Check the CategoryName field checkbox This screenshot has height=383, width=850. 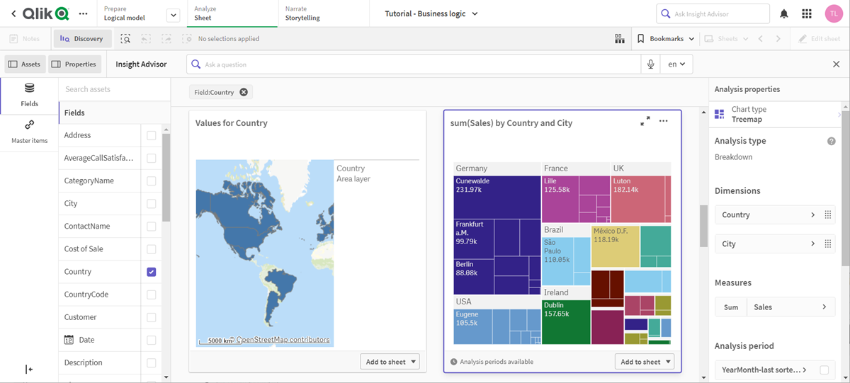(x=152, y=181)
